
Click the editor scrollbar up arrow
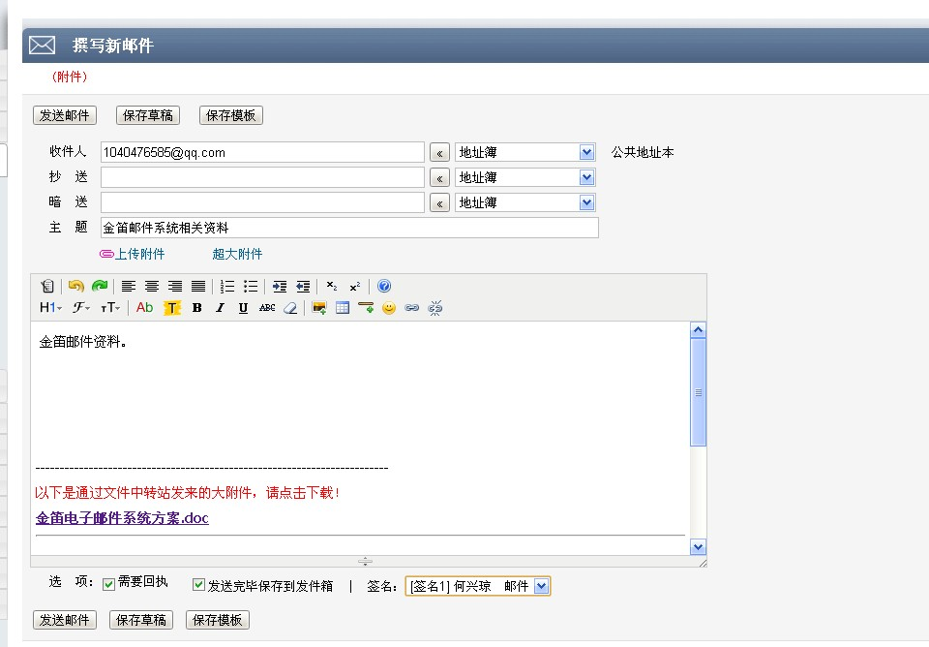click(x=698, y=329)
